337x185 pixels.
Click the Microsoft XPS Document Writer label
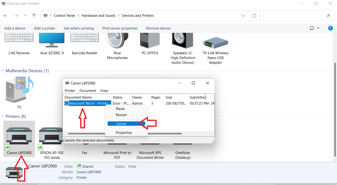[x=150, y=155]
